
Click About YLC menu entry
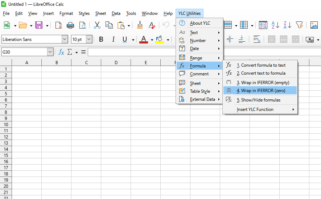tap(200, 23)
